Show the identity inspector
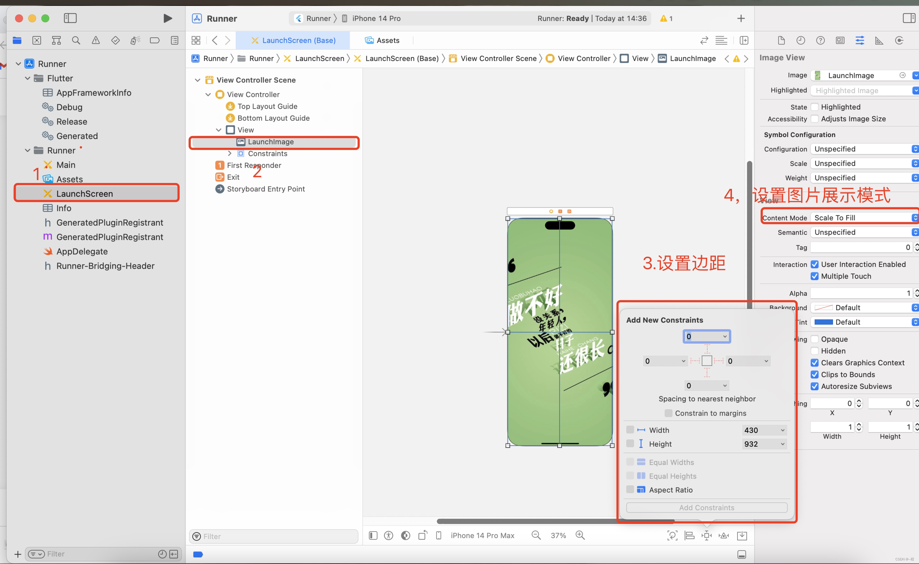Viewport: 919px width, 564px height. point(840,40)
